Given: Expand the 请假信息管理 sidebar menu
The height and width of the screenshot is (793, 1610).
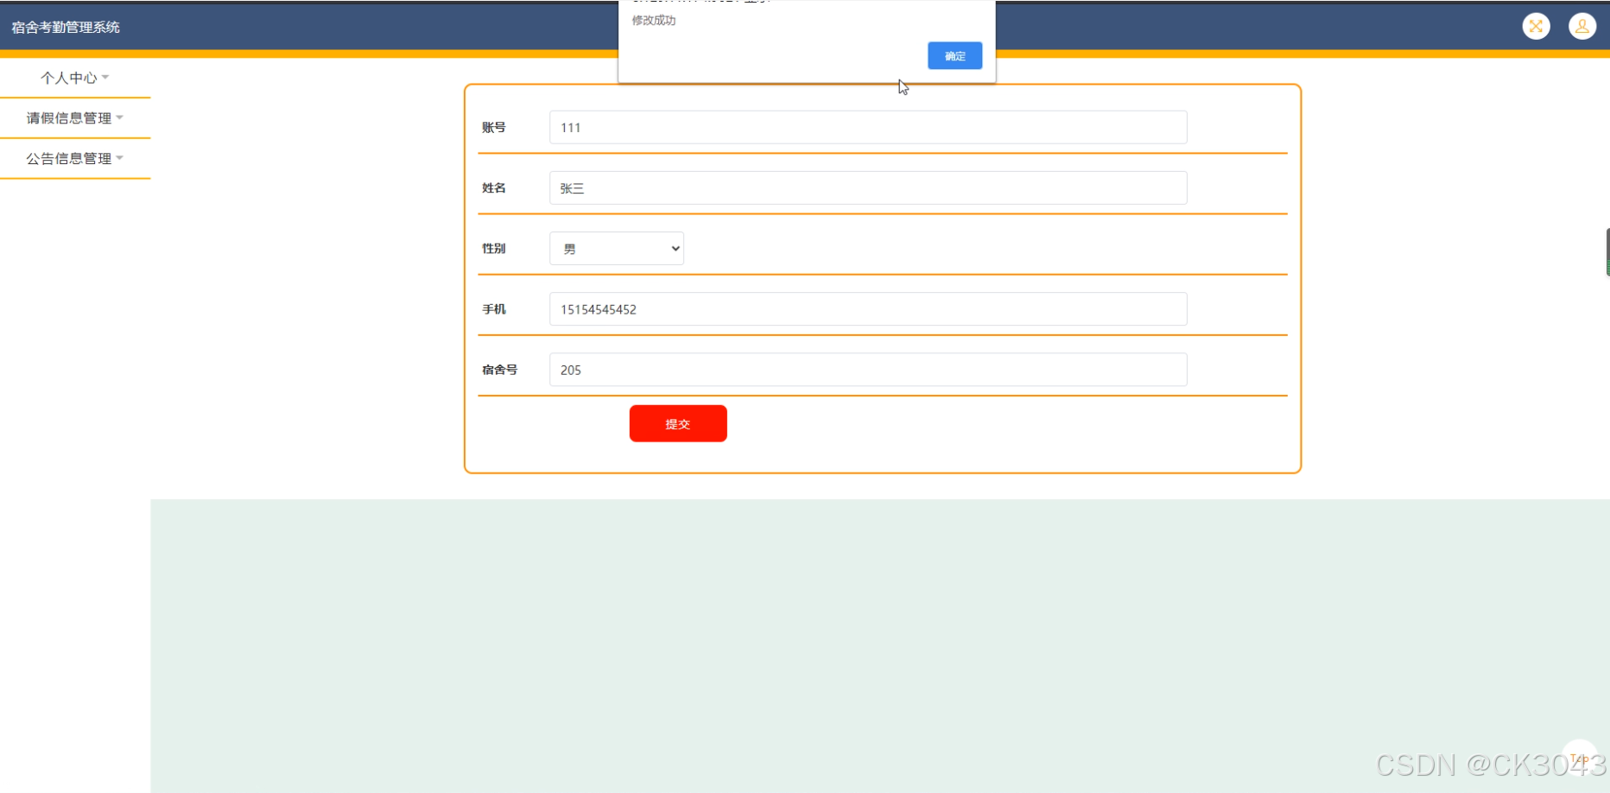Looking at the screenshot, I should (x=75, y=118).
